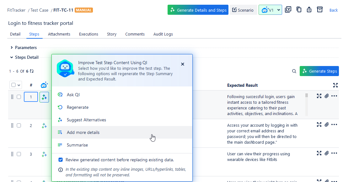Choose Add more details option
Viewport: 343px width, 182px height.
pyautogui.click(x=83, y=133)
